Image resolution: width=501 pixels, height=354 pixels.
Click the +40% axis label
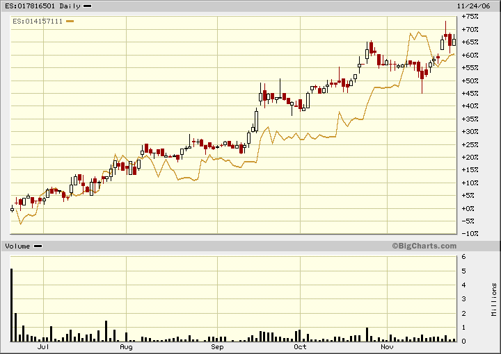click(x=470, y=106)
